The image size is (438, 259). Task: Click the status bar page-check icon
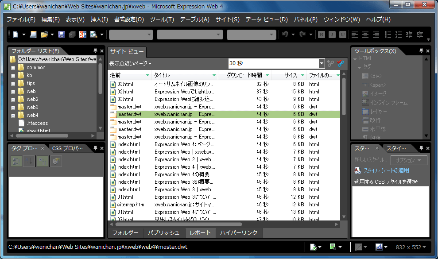(314, 247)
